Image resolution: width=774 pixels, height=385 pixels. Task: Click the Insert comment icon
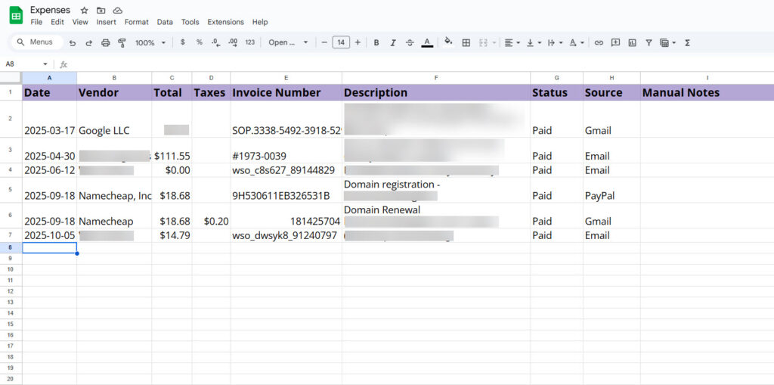615,42
